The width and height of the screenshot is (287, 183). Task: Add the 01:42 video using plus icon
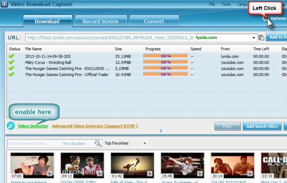[150, 174]
